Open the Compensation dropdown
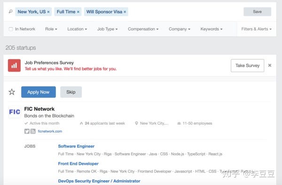This screenshot has width=282, height=185. click(x=143, y=29)
